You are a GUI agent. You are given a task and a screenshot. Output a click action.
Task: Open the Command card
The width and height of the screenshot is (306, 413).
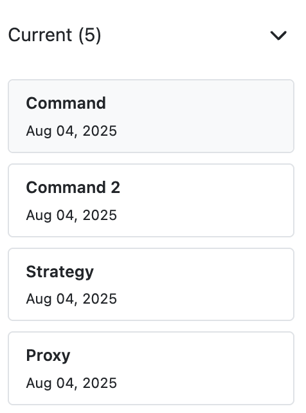[x=151, y=116]
